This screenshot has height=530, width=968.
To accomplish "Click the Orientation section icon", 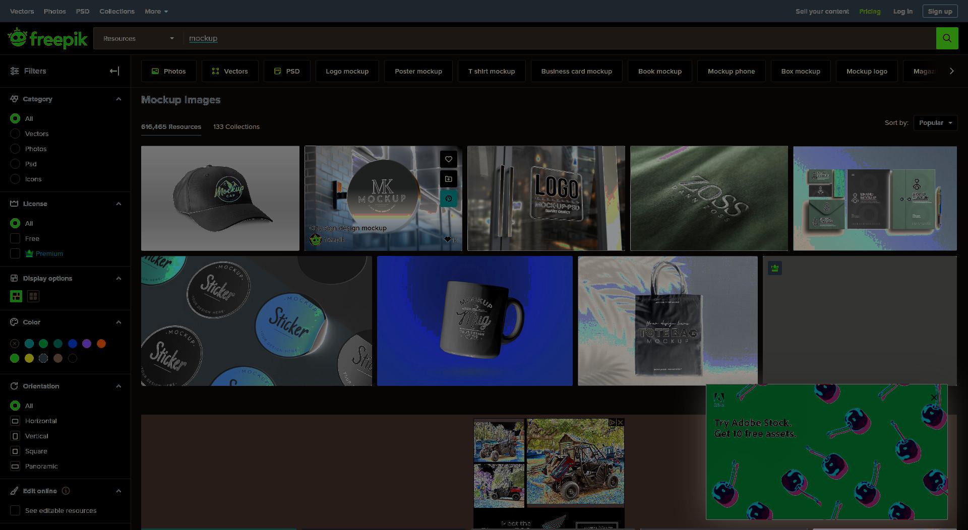I will point(14,386).
